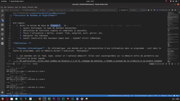Open the Selection menu
This screenshot has height=101, width=180.
11,7
